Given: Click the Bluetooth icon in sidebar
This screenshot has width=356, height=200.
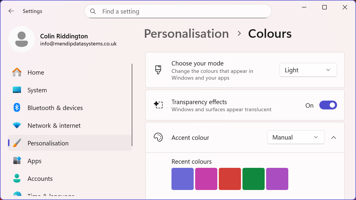Looking at the screenshot, I should click(17, 108).
